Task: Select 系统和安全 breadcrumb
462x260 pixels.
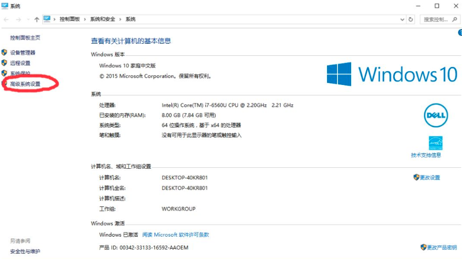Action: (103, 19)
